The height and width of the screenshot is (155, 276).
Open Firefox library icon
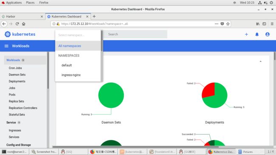[258, 24]
